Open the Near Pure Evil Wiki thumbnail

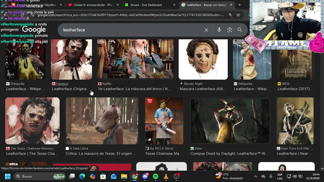click(295, 121)
